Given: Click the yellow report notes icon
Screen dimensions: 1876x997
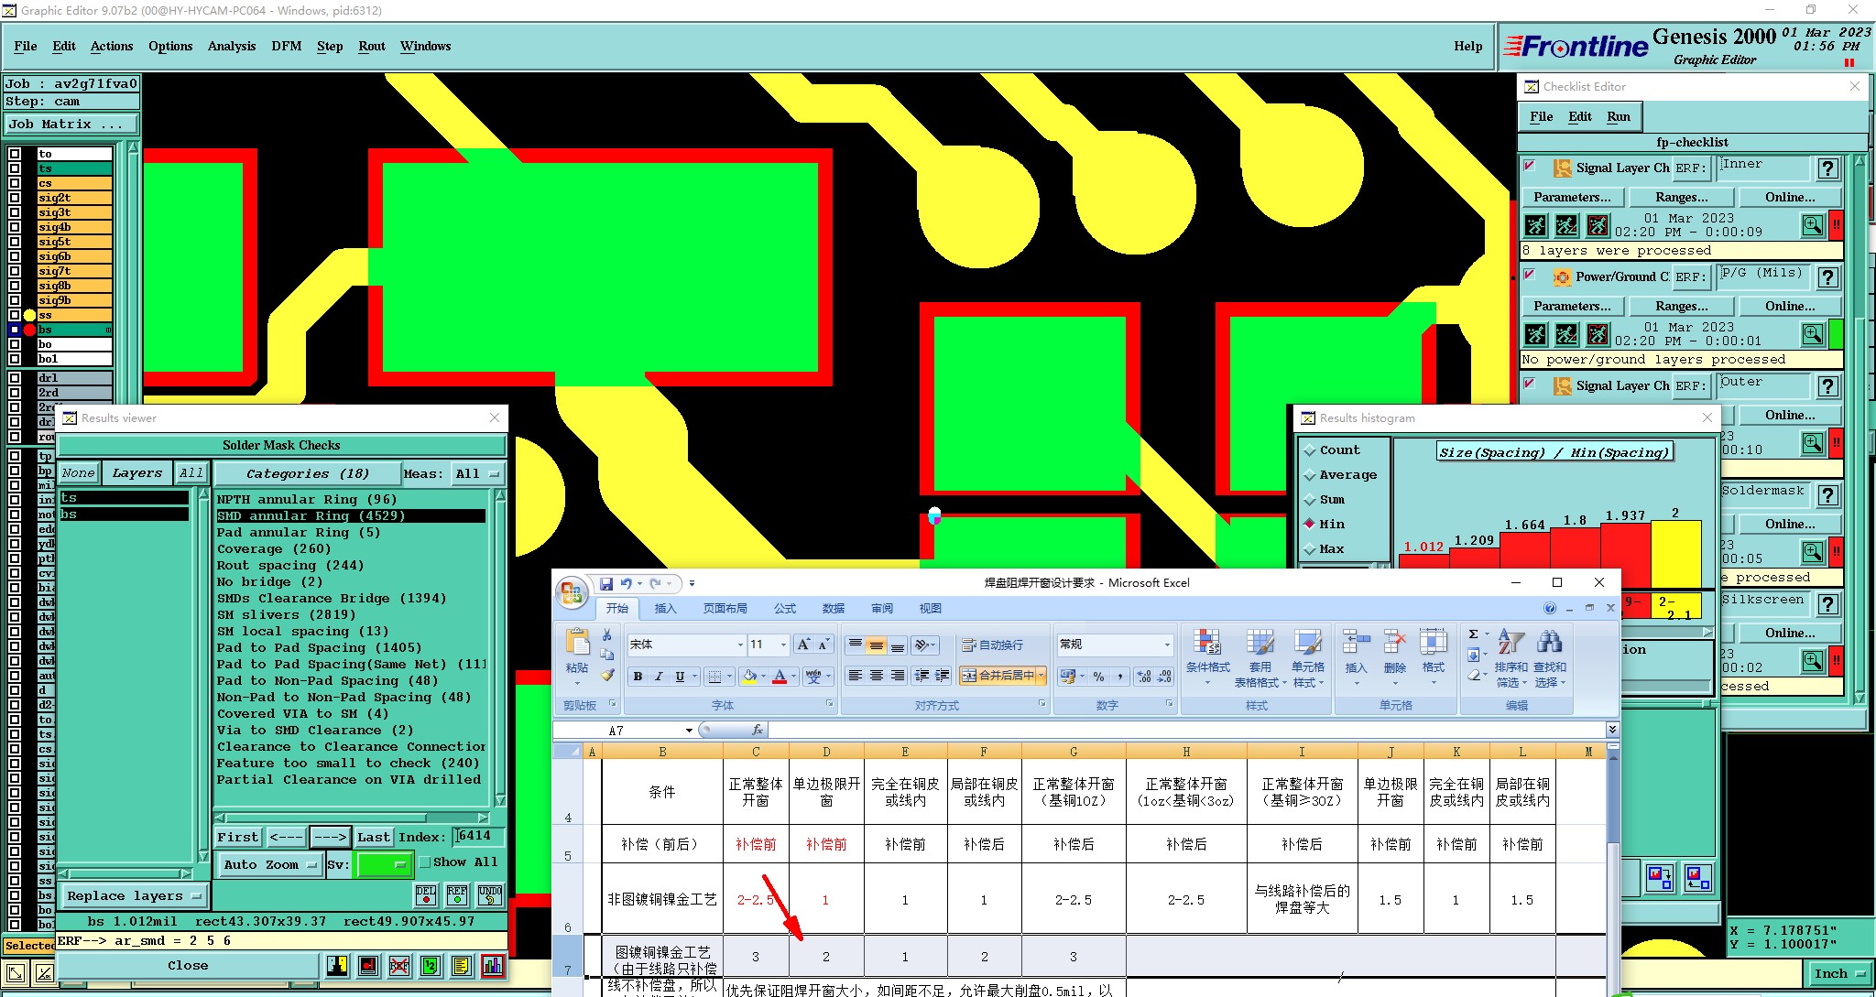Looking at the screenshot, I should (462, 966).
